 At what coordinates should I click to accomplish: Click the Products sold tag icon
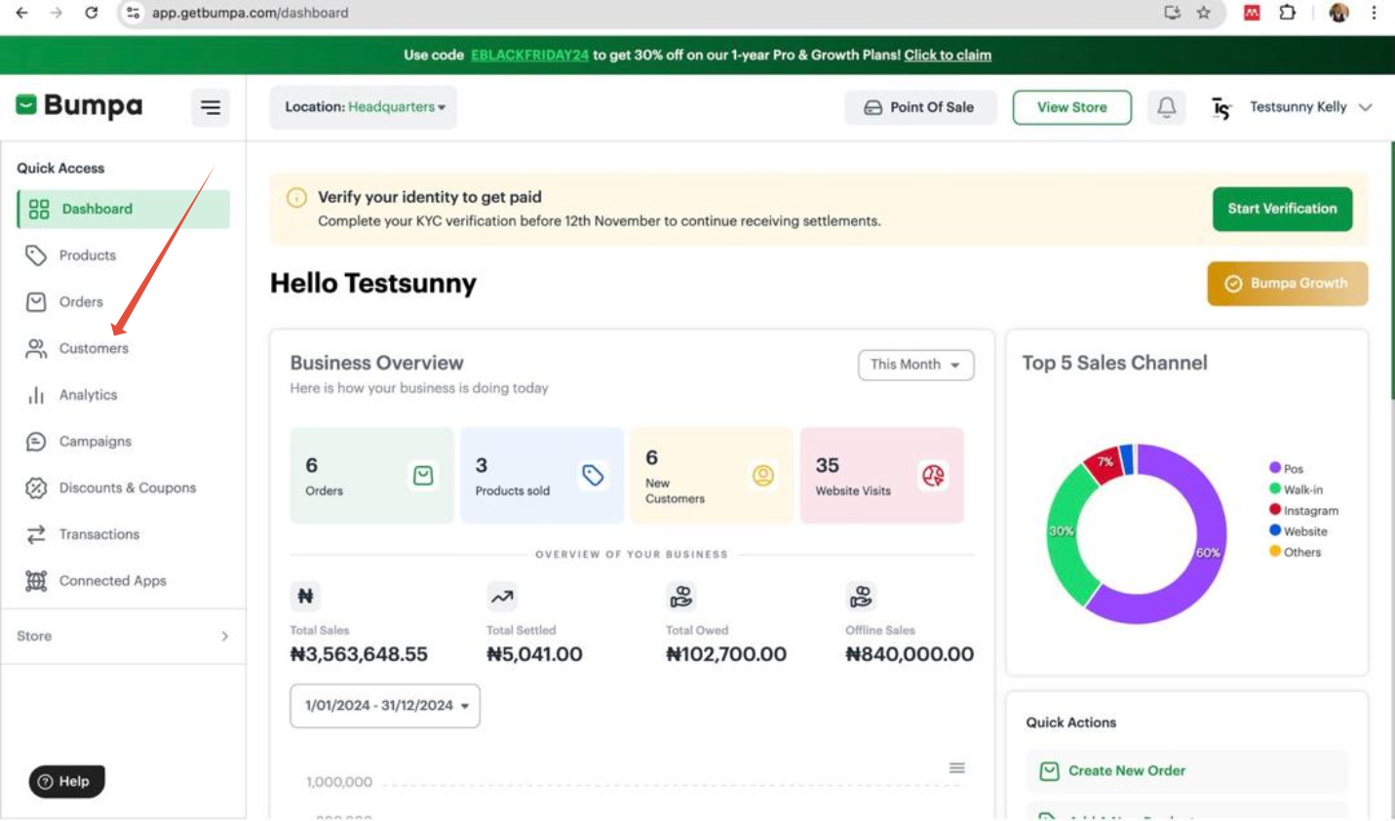tap(593, 475)
